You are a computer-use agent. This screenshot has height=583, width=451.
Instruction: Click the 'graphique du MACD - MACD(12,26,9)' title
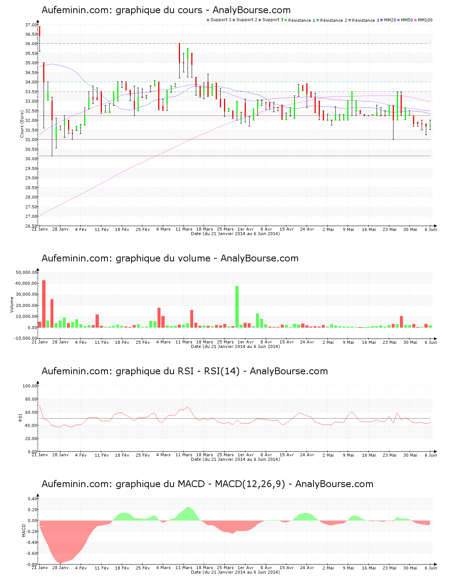tap(207, 484)
